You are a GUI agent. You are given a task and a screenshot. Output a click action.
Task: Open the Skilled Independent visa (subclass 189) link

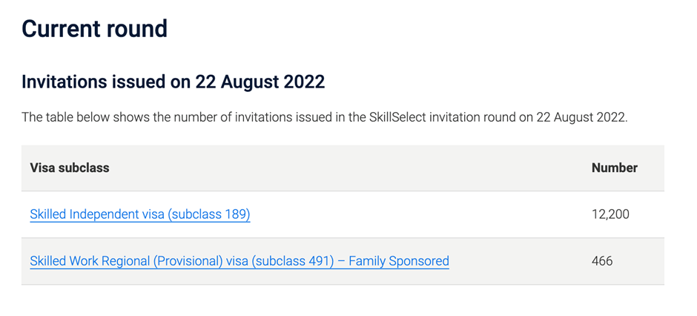[139, 214]
